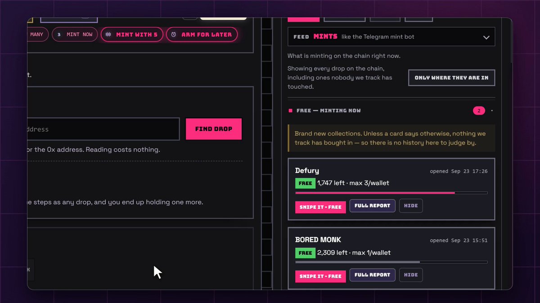Screen dimensions: 540x303
Task: Click "1,747 left · max 3/wallet" text
Action: click(x=353, y=183)
